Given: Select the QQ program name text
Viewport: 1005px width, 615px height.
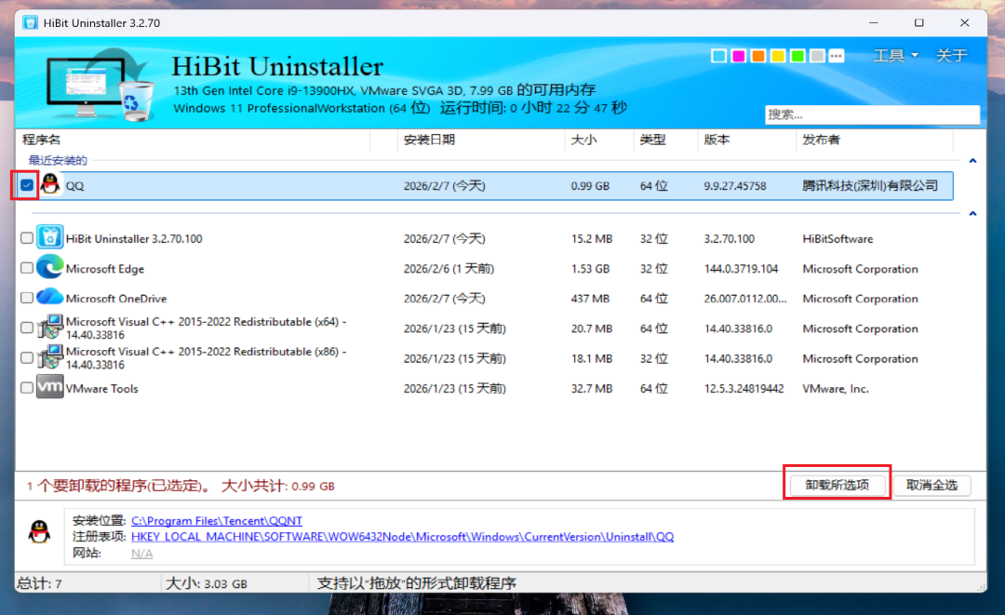Looking at the screenshot, I should 75,186.
